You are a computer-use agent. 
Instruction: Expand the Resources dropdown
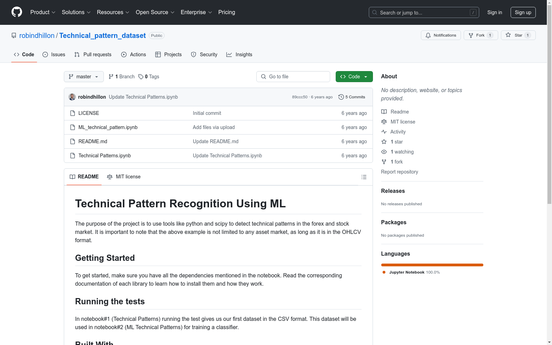[113, 12]
